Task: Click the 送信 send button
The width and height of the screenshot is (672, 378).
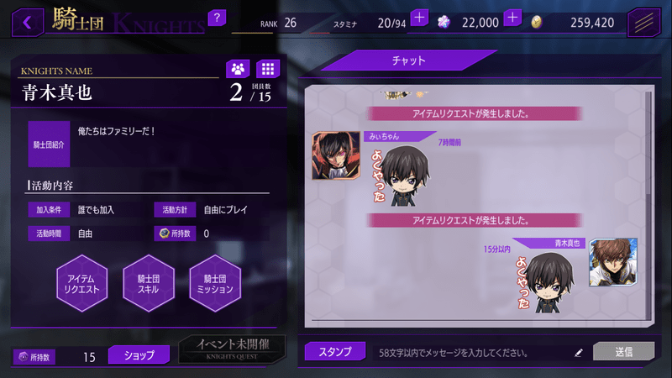Action: click(623, 351)
